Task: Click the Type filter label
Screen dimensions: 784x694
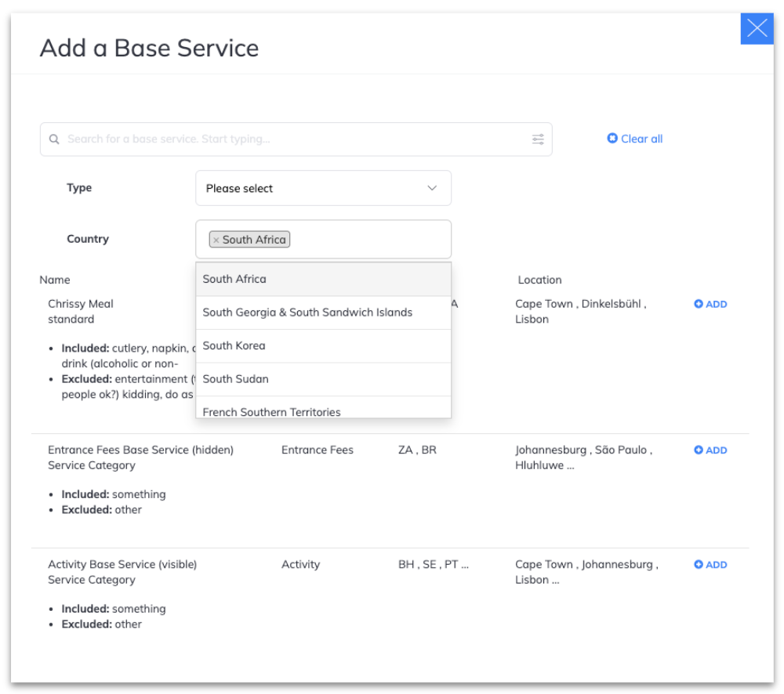Action: pos(79,188)
